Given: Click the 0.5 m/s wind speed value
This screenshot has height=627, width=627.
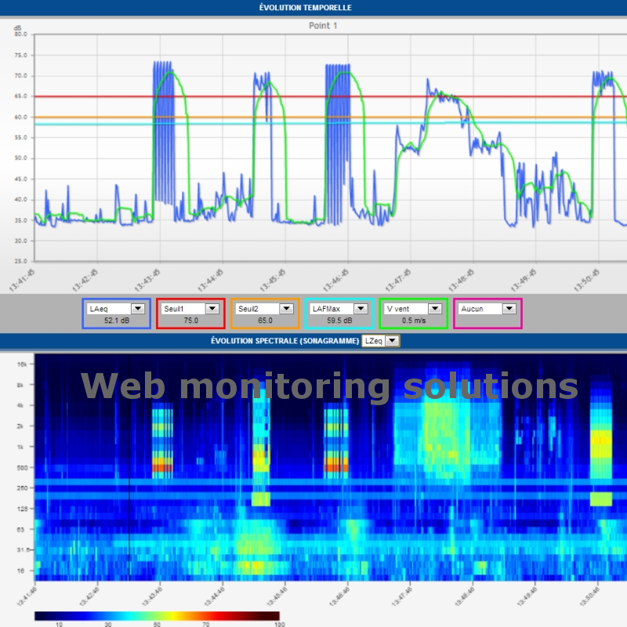Looking at the screenshot, I should [412, 320].
